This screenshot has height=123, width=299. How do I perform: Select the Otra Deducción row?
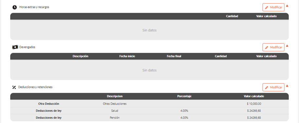149,104
